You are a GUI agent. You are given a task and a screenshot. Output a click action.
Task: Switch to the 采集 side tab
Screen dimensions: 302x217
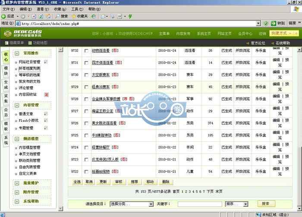pos(6,98)
